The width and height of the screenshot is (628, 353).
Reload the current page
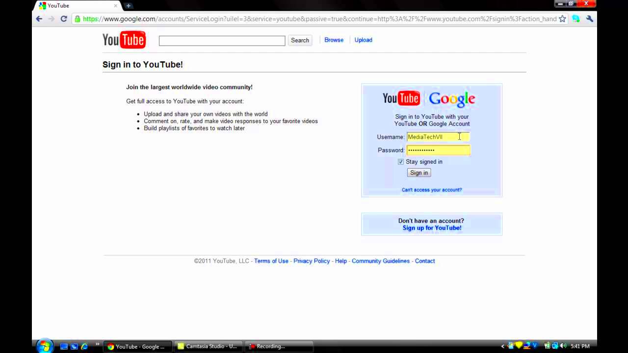[63, 19]
